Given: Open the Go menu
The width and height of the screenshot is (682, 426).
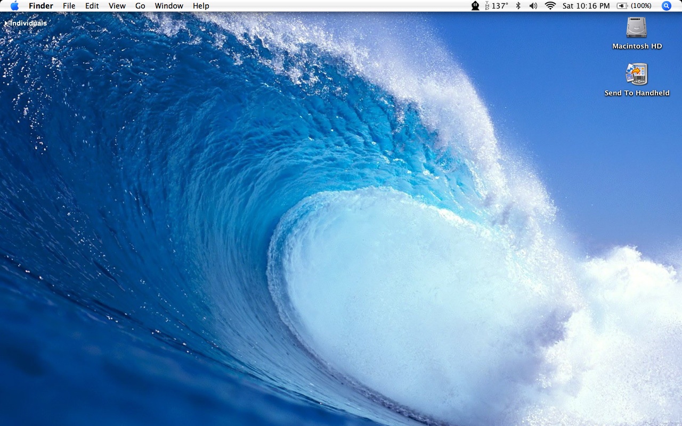Looking at the screenshot, I should (140, 6).
